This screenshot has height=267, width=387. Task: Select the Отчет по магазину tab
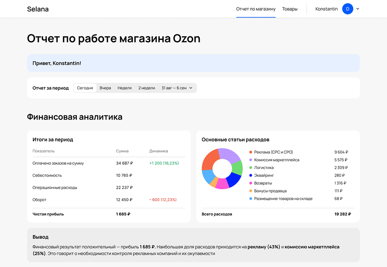click(x=255, y=8)
